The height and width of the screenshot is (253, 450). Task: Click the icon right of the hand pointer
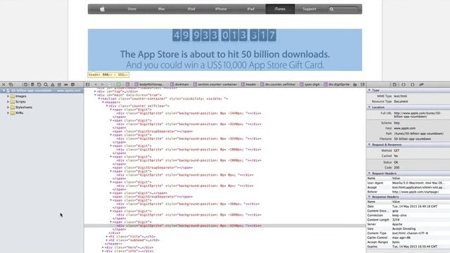coord(363,84)
